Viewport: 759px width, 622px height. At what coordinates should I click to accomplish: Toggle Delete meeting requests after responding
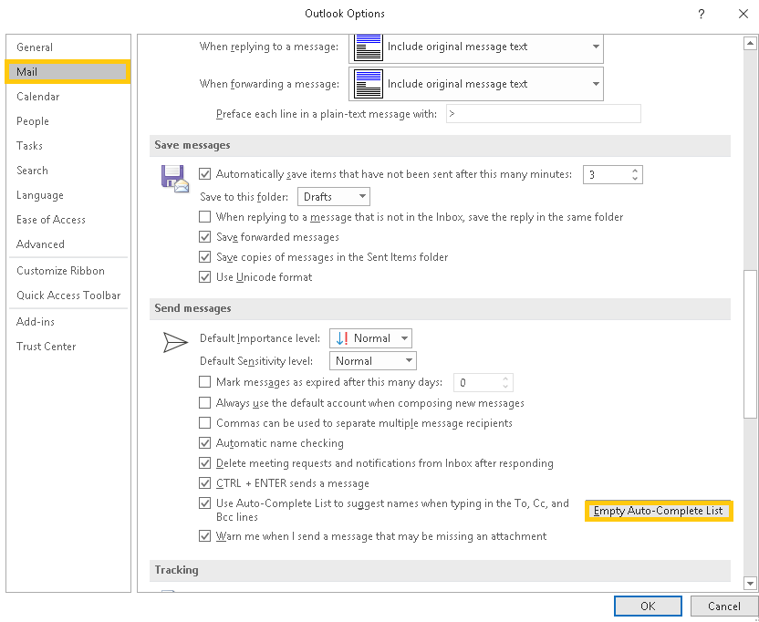tap(204, 463)
